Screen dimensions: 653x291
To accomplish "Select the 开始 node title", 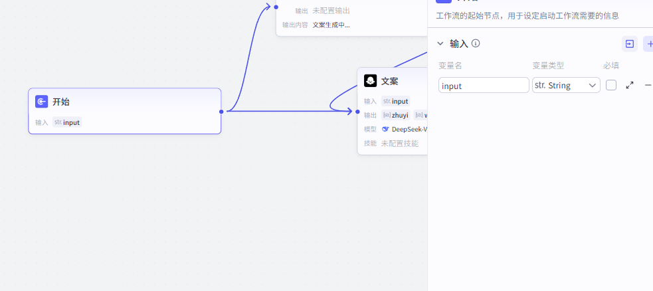I will tap(61, 102).
